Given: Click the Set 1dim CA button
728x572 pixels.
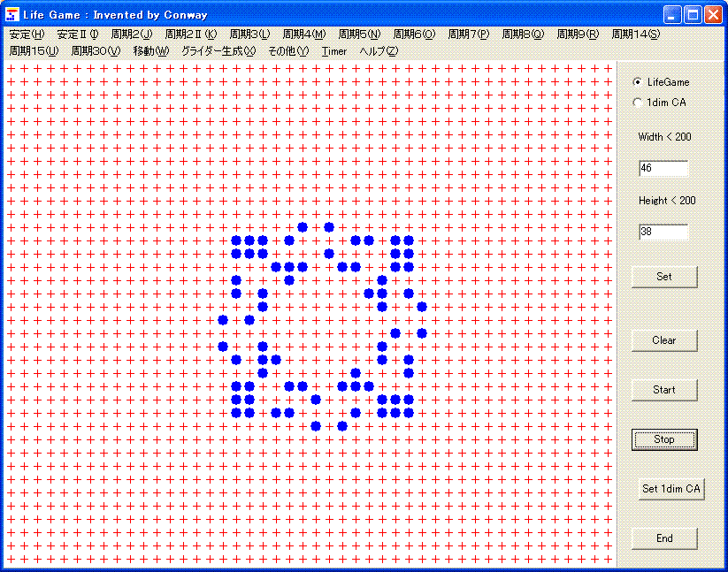Looking at the screenshot, I should [x=671, y=489].
